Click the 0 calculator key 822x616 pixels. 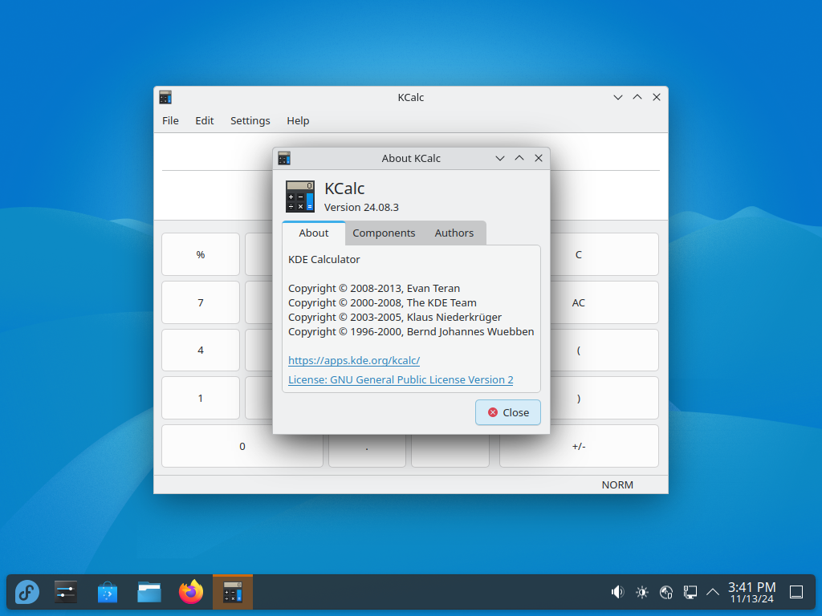(242, 446)
